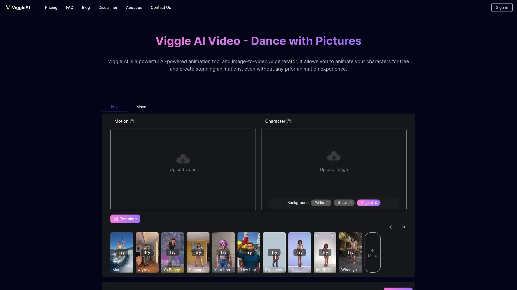Click Try on the 'Murica!' template
Image resolution: width=517 pixels, height=290 pixels.
(121, 252)
